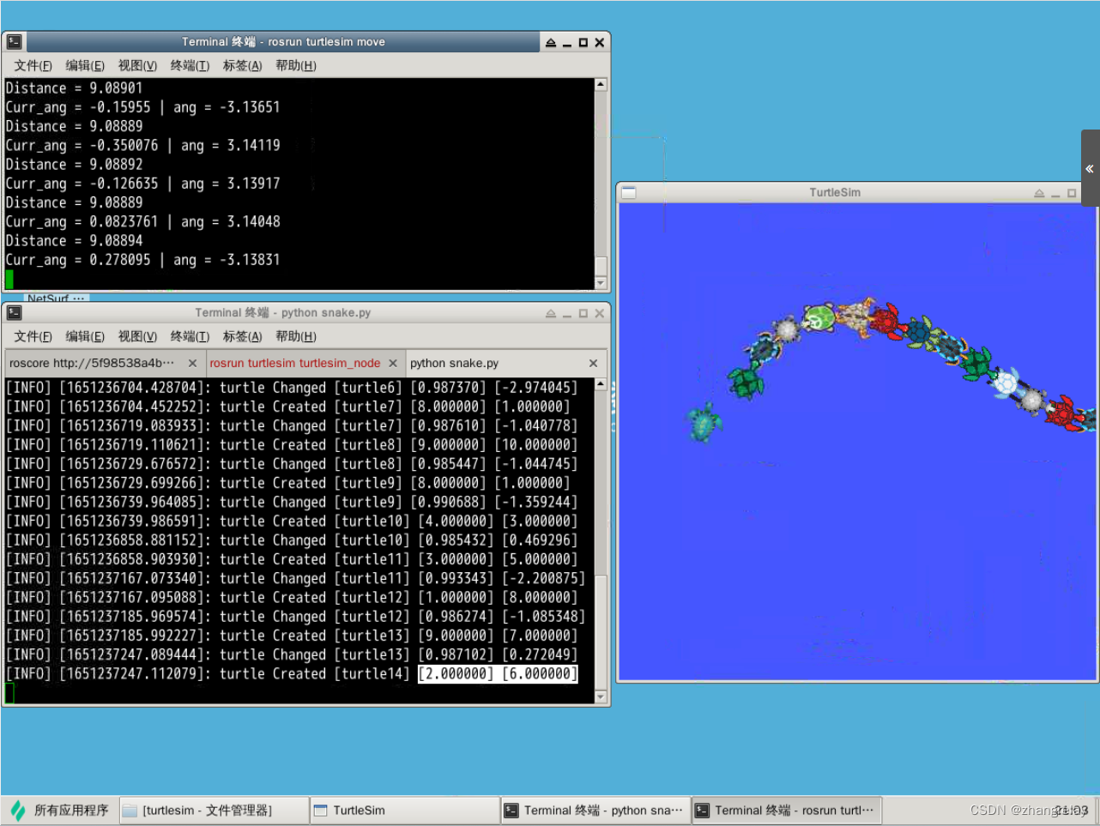1100x826 pixels.
Task: Switch to Terminal rosrun turtl taskbar item
Action: click(787, 810)
